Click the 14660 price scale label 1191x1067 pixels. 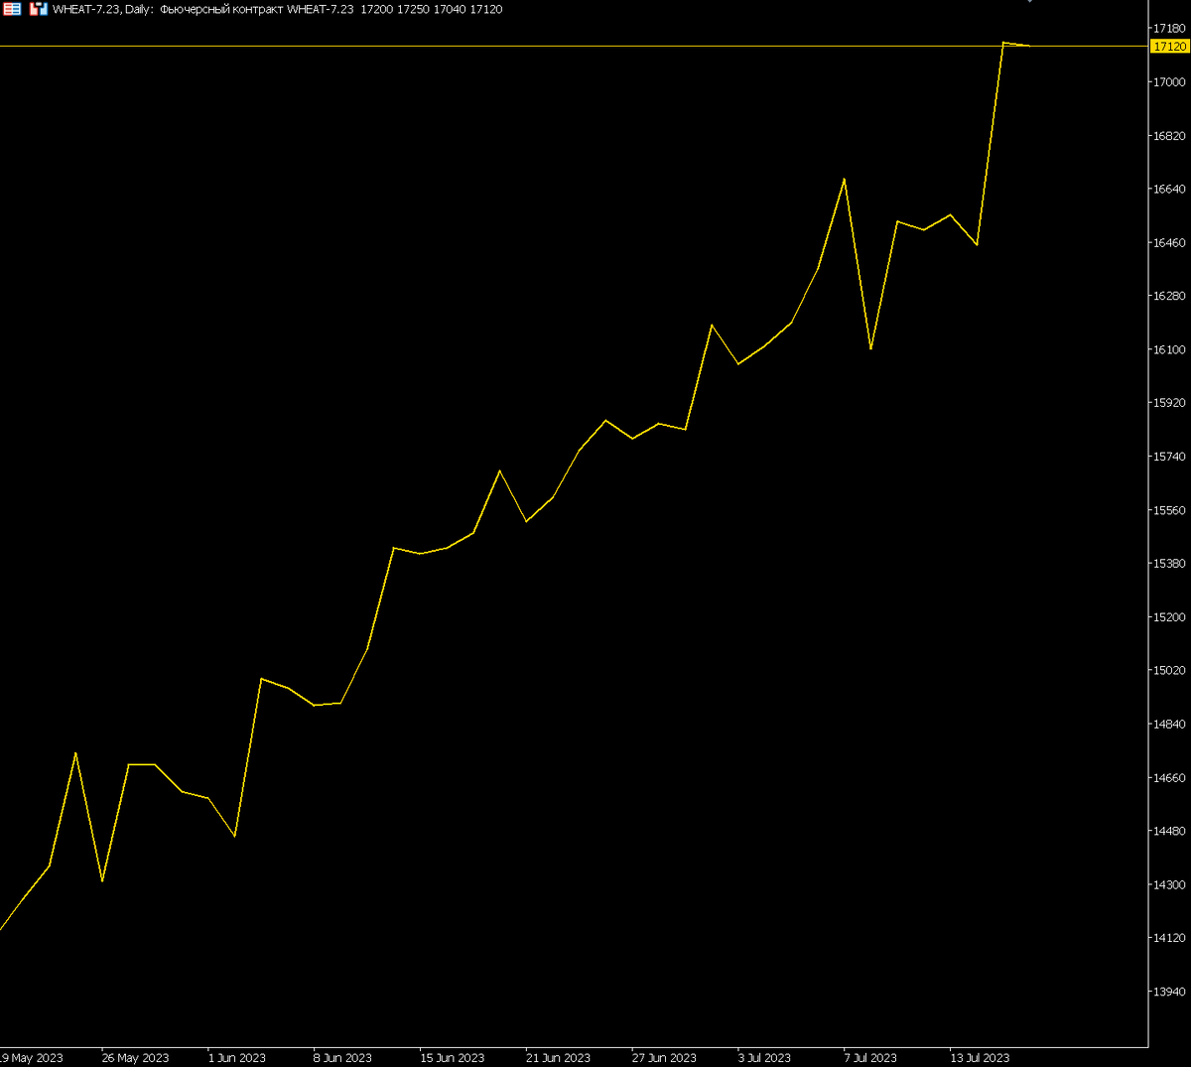[1168, 777]
